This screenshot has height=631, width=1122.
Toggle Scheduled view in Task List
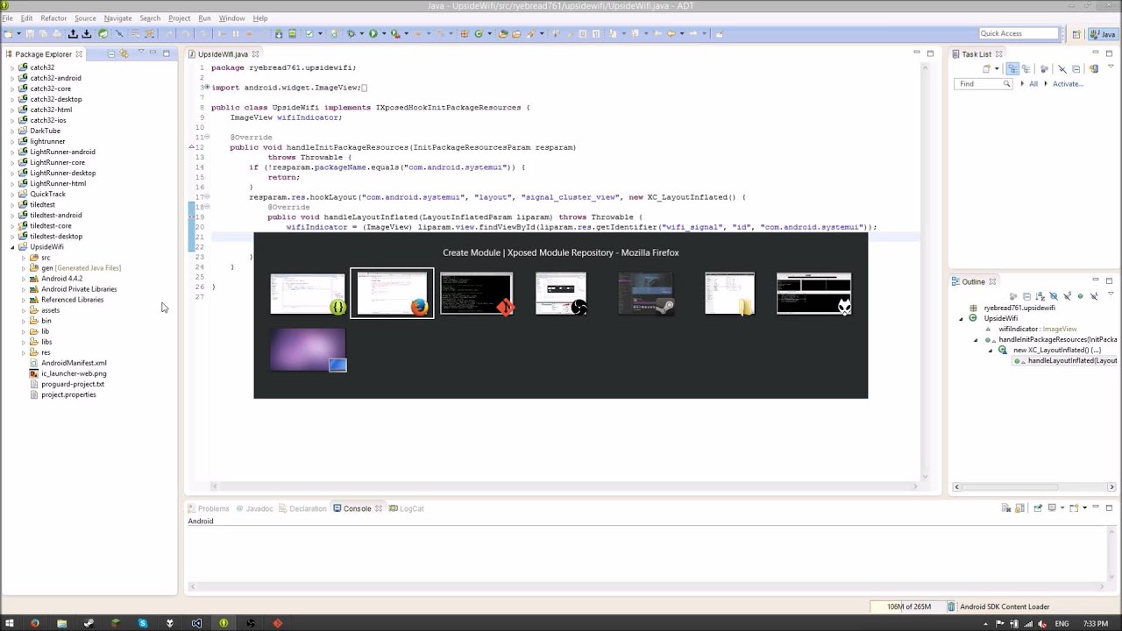click(1026, 68)
